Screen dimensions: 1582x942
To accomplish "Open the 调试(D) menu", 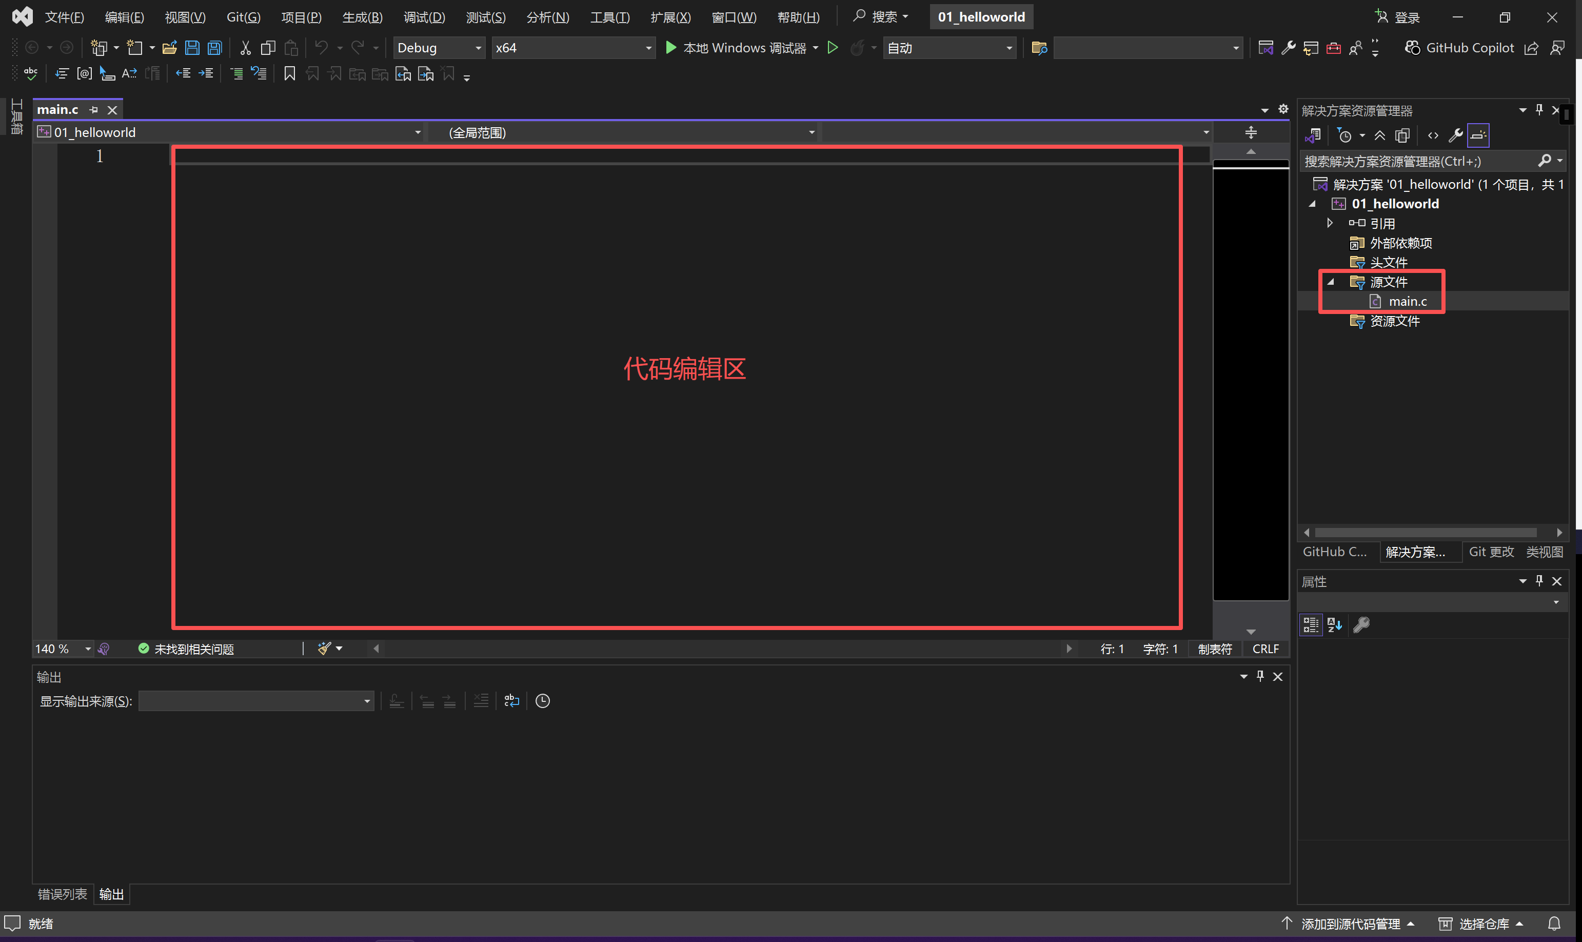I will coord(424,17).
